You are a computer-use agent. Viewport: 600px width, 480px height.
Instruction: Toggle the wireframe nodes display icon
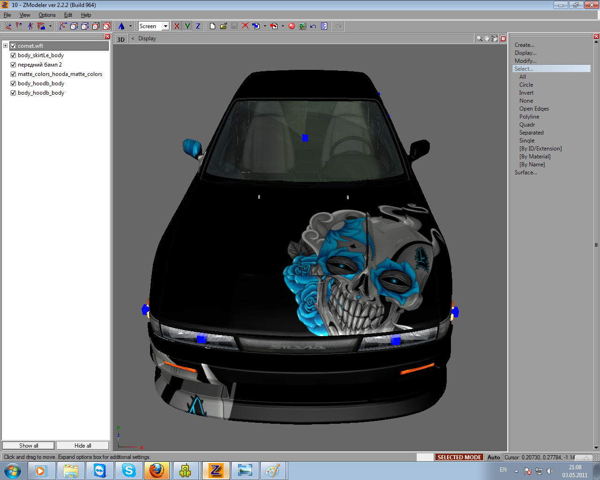click(x=63, y=26)
